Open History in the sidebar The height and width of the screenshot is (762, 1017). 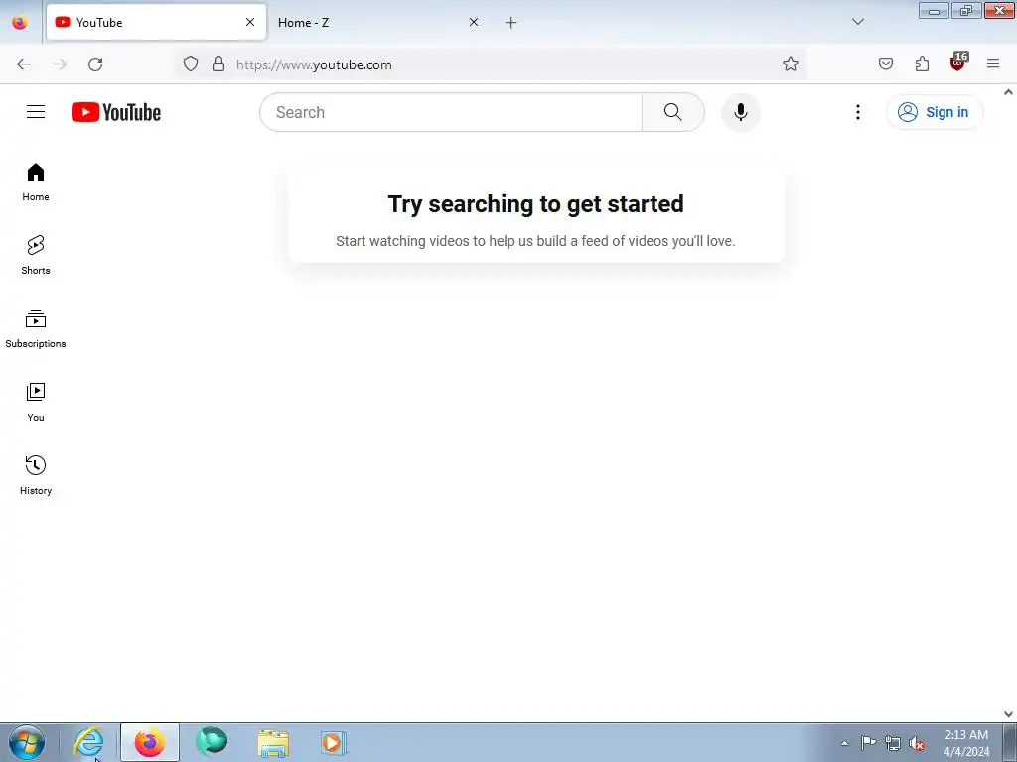click(36, 475)
